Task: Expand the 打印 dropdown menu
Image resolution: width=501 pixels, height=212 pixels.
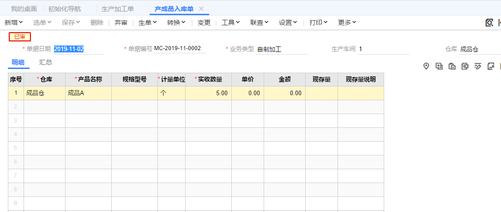Action: (x=318, y=23)
